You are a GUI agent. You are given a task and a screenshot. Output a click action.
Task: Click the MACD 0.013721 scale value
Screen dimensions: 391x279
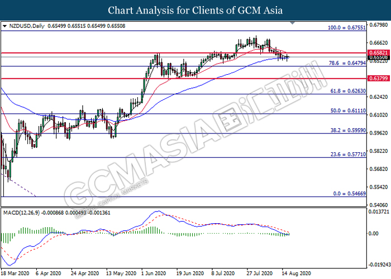379,211
